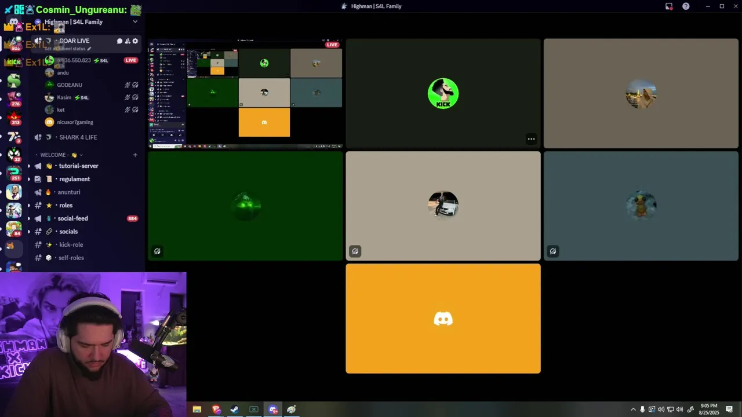Open the roles channel

click(66, 206)
